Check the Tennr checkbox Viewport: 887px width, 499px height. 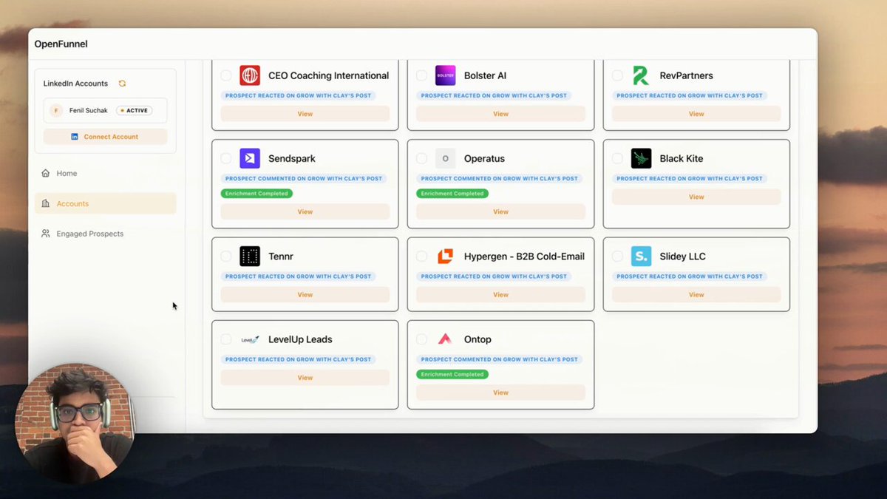[x=226, y=257]
